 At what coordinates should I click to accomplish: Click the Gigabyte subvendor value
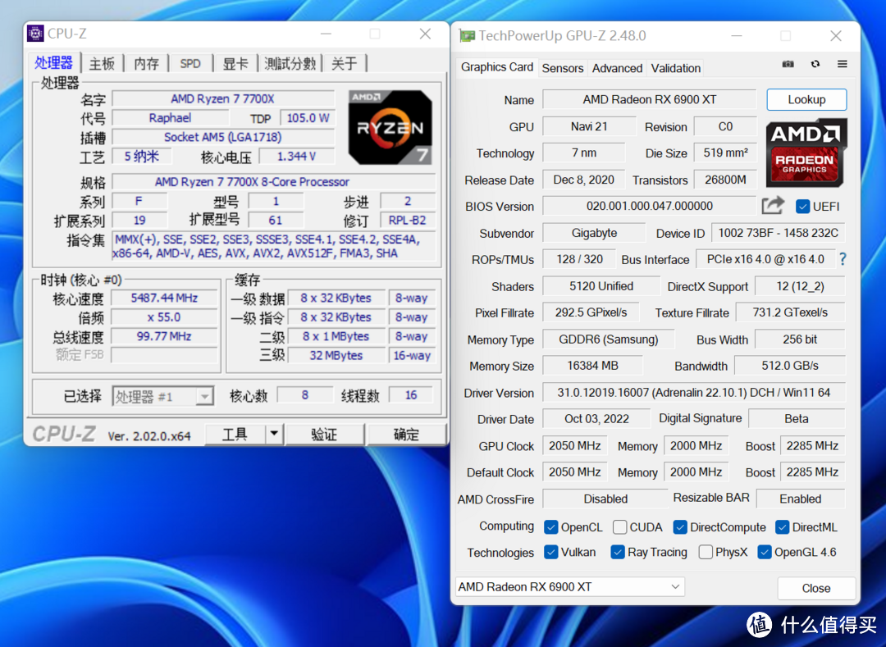[594, 233]
